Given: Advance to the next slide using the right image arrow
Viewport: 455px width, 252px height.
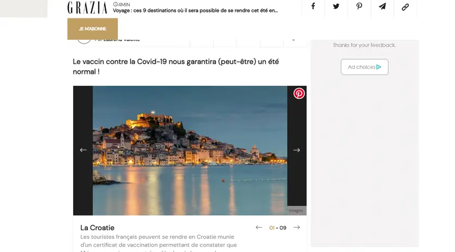Looking at the screenshot, I should tap(296, 150).
